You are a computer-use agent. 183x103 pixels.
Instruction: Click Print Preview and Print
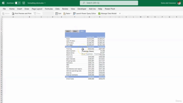coord(22,13)
